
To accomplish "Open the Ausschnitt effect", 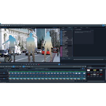I will [66, 49].
